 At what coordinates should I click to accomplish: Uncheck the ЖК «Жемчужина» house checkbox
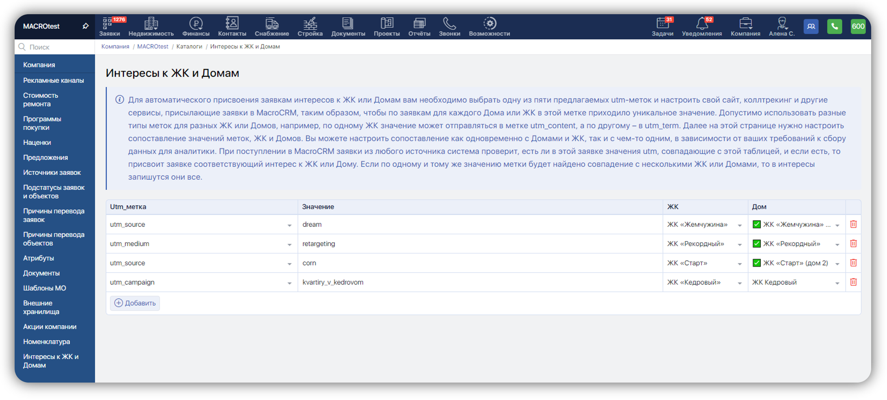click(756, 224)
